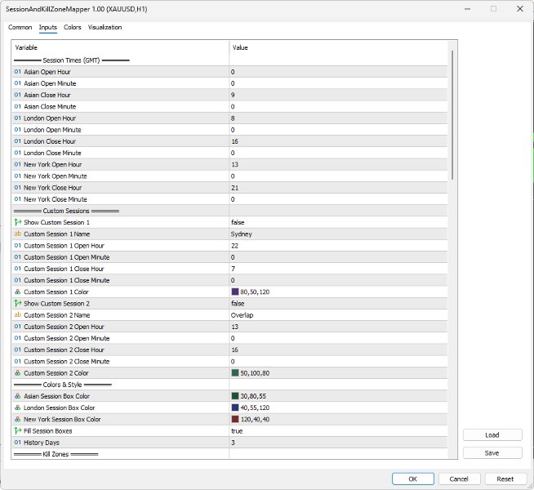Image resolution: width=534 pixels, height=490 pixels.
Task: Select the Inputs tab
Action: click(x=47, y=27)
